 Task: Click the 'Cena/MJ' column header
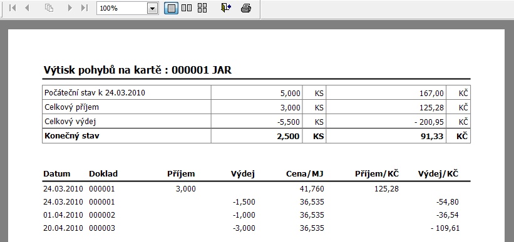(305, 174)
